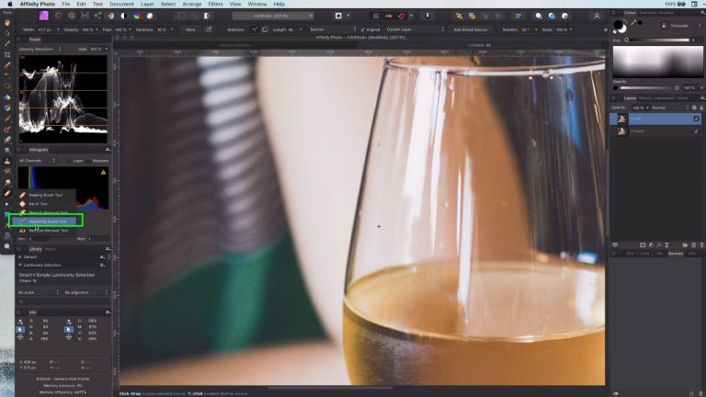
Task: Open the Arrange menu
Action: tap(192, 4)
